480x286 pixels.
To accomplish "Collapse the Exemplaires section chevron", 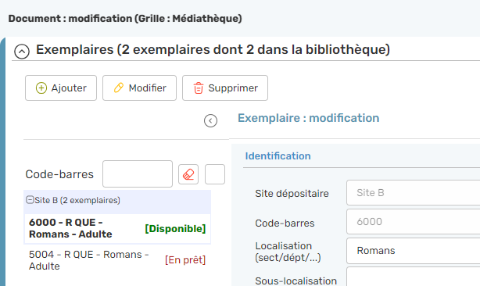I will click(x=22, y=52).
